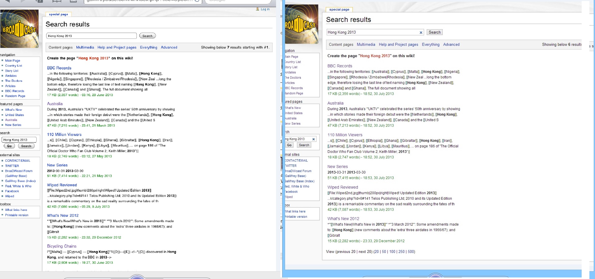
Task: Open the Bicycling Chains search result
Action: [x=62, y=246]
